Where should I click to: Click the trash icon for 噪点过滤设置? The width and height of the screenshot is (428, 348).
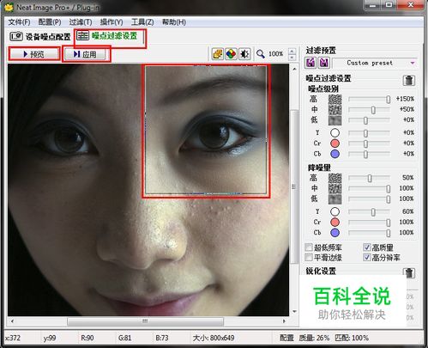(x=409, y=80)
